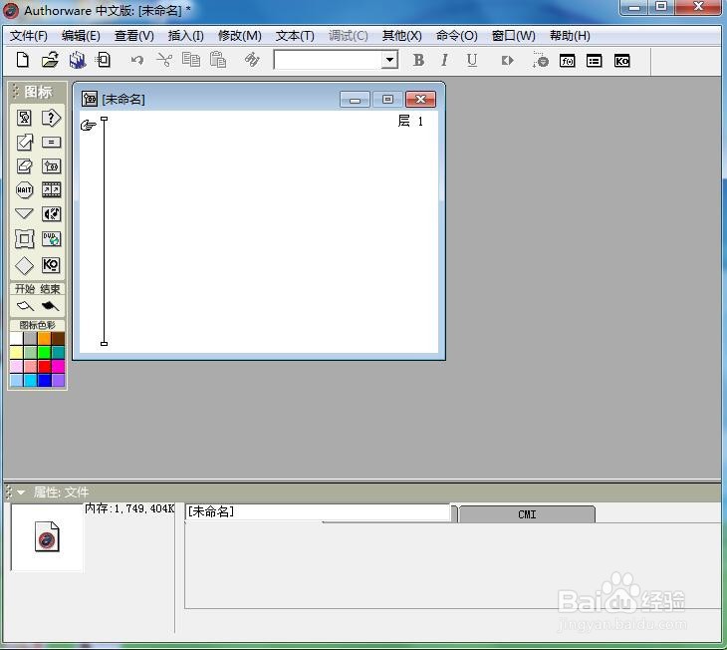Pick the black Stop flag
727x650 pixels.
[50, 306]
